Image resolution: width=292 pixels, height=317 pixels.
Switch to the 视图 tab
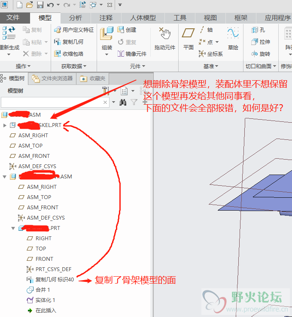pos(210,18)
